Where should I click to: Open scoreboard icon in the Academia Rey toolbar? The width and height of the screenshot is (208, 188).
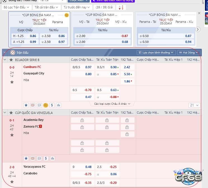[x=39, y=158]
